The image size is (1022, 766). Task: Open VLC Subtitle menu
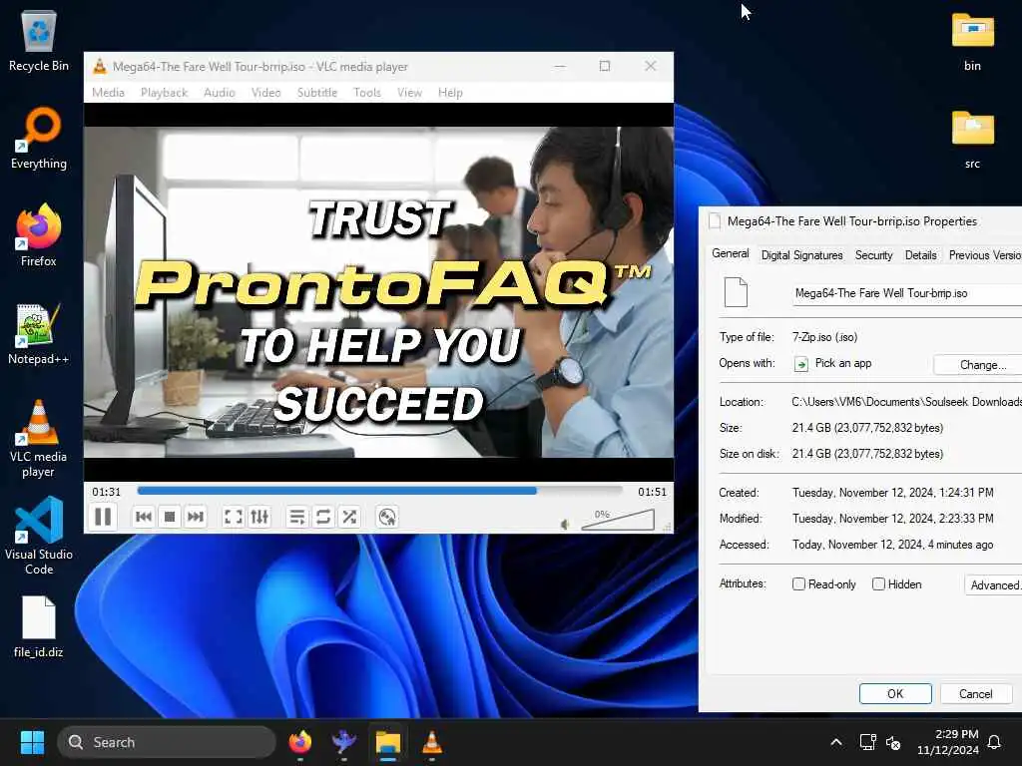click(x=317, y=93)
